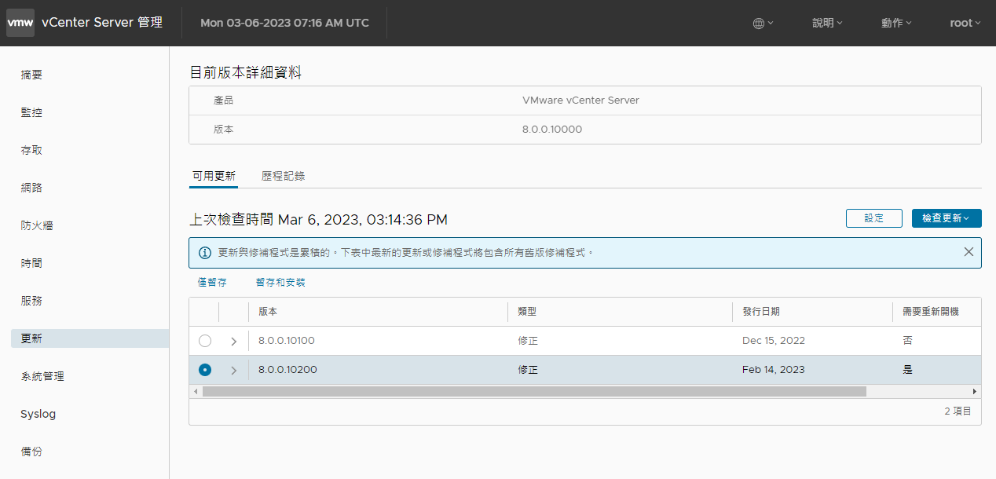
Task: Click the 是 reboot cell for 8.0.0.10200
Action: click(908, 370)
